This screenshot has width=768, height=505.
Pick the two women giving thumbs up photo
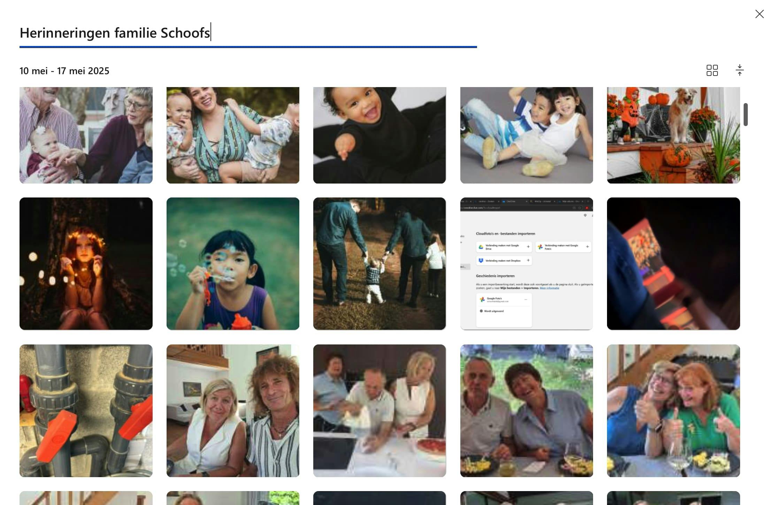tap(673, 411)
